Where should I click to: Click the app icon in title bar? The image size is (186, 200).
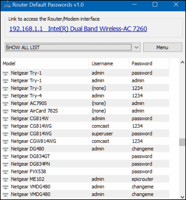click(x=7, y=4)
